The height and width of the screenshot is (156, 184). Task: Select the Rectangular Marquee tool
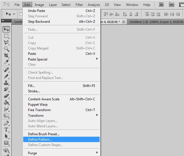(x=6, y=36)
